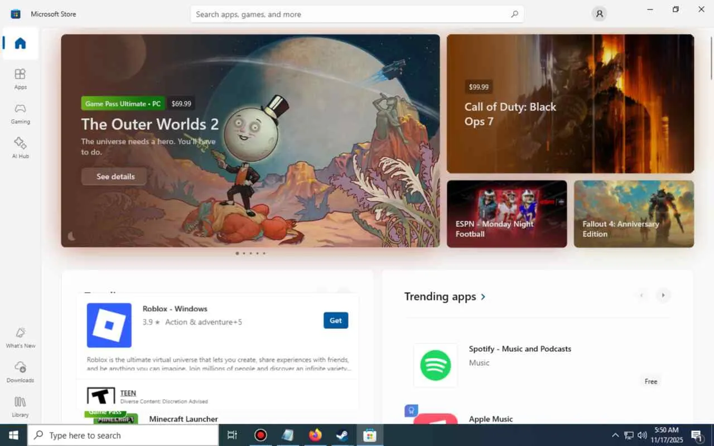
Task: Open the Call of Duty: Black Ops 7 card
Action: pos(570,104)
